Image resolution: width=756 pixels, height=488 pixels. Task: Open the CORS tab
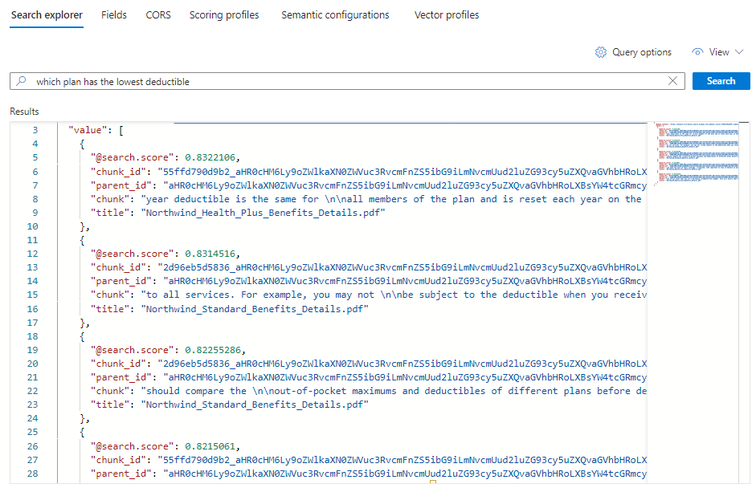pyautogui.click(x=158, y=15)
